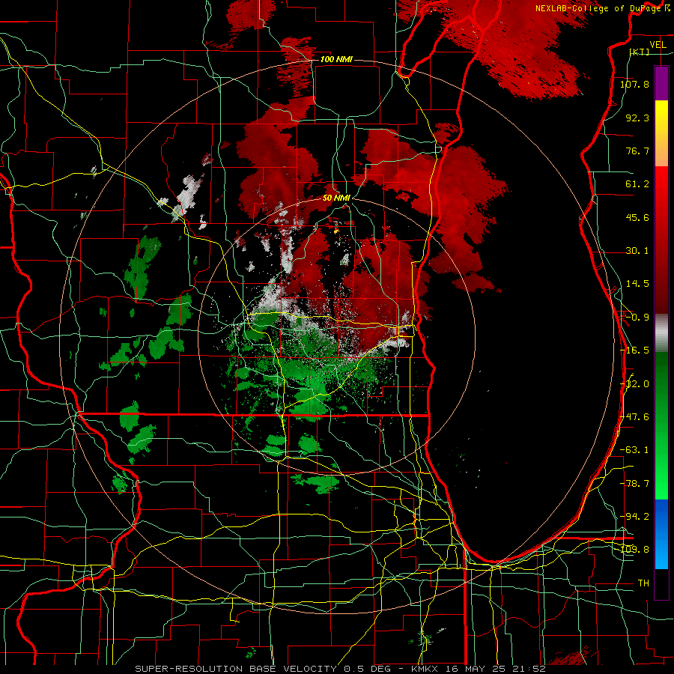Click the gray-white zero segment of the scale

tap(661, 333)
